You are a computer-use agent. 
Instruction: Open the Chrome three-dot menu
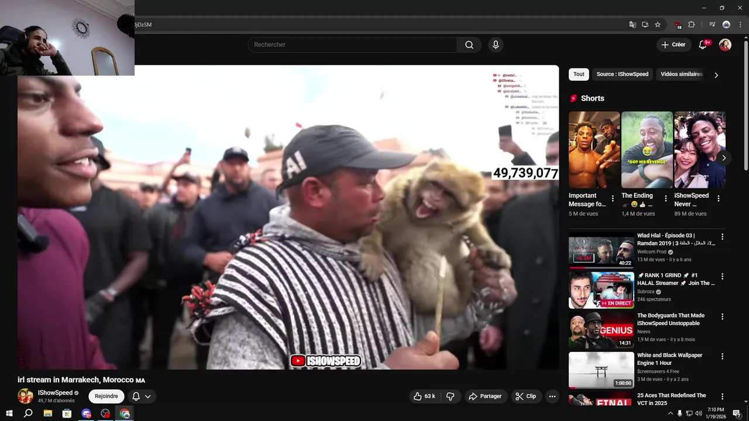740,25
